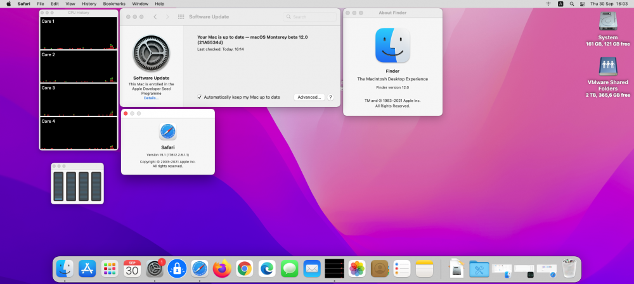The width and height of the screenshot is (634, 284).
Task: Click the 'Last checked: Today, 16:14' text
Action: [221, 49]
